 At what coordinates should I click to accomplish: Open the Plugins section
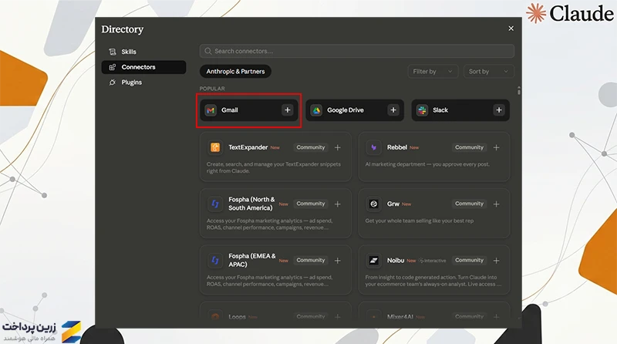[x=143, y=83]
